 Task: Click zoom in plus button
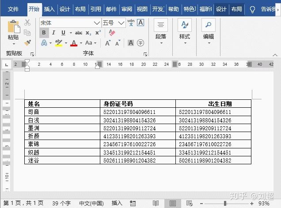pyautogui.click(x=252, y=204)
